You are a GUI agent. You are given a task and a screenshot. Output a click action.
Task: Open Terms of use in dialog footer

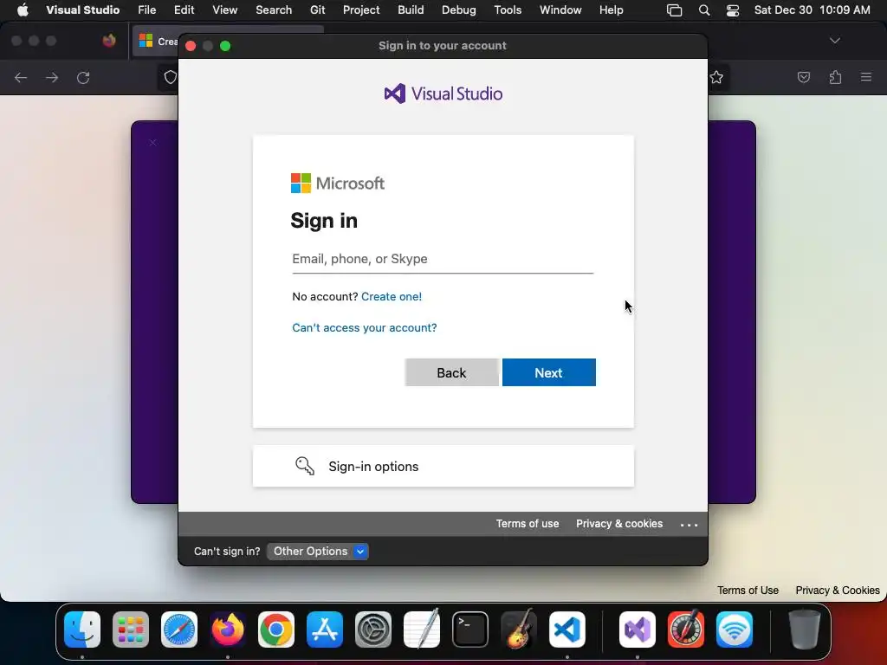[x=528, y=524]
